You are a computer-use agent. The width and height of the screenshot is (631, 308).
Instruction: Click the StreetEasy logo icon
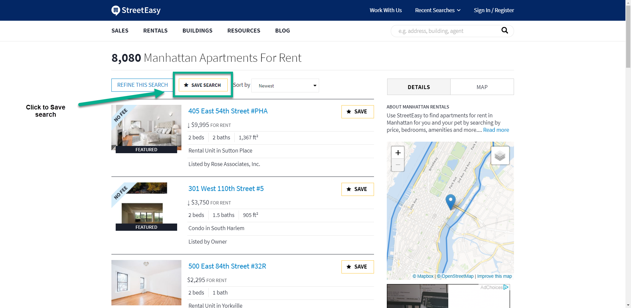coord(116,11)
